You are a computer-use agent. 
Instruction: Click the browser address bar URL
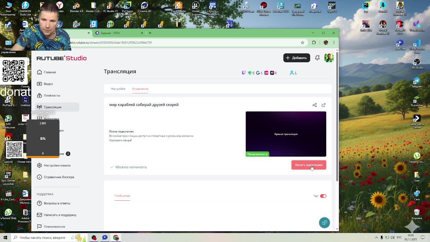coord(111,43)
